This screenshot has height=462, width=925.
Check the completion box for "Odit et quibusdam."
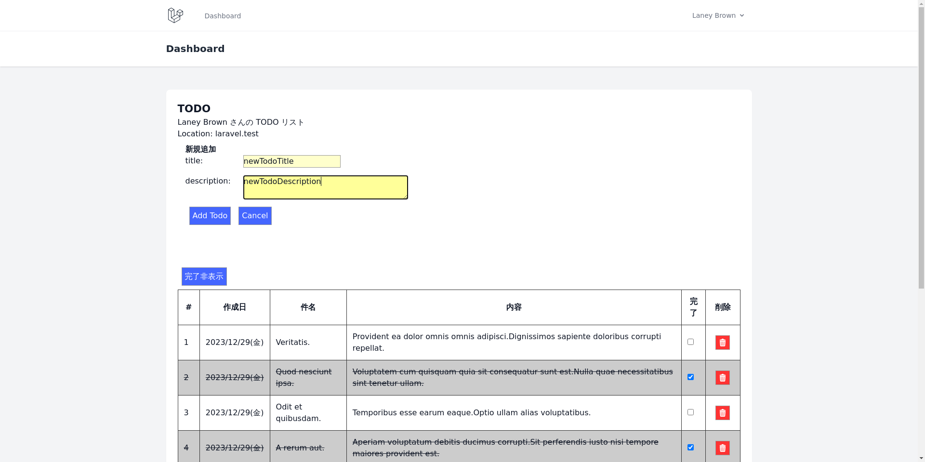pyautogui.click(x=691, y=412)
